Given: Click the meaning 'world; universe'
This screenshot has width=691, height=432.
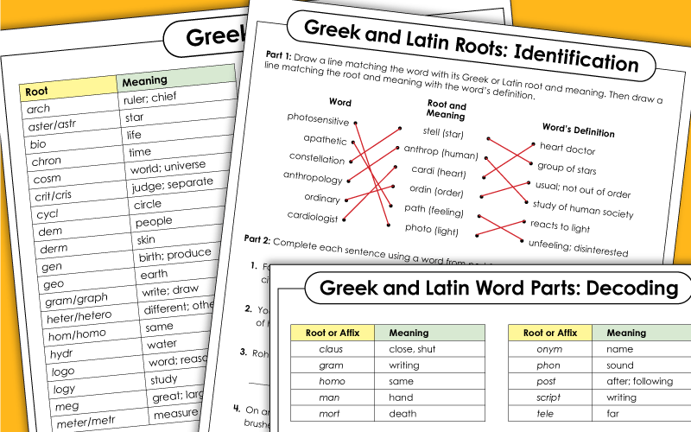Looking at the screenshot, I should pyautogui.click(x=168, y=167).
